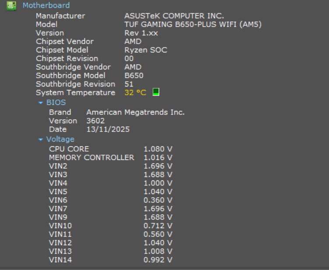Select ASUSTeK COMPUTER INC. value
Viewport: 329px width, 270px height.
click(x=174, y=16)
